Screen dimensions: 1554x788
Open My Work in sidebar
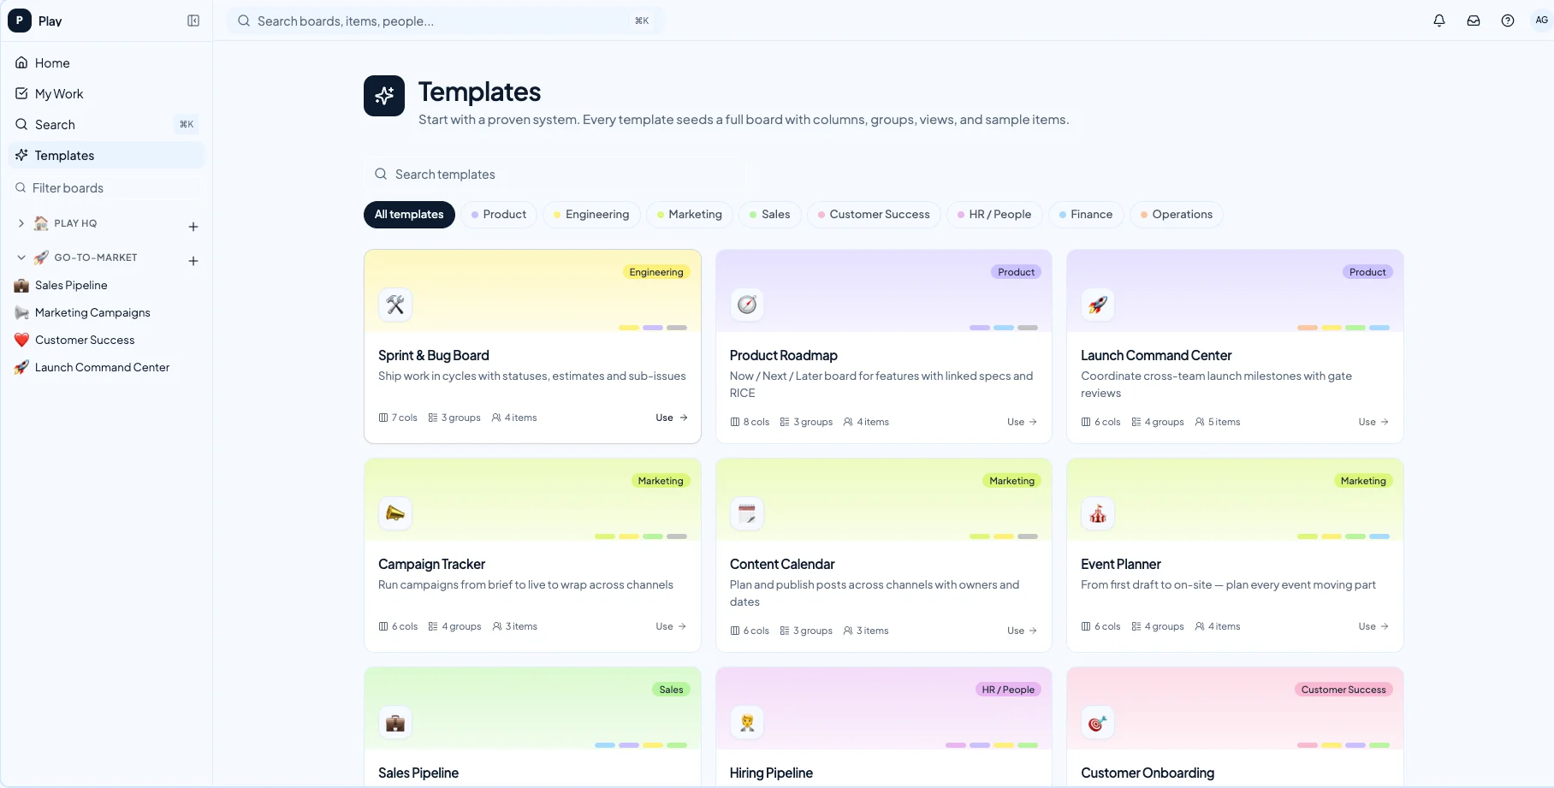107,93
